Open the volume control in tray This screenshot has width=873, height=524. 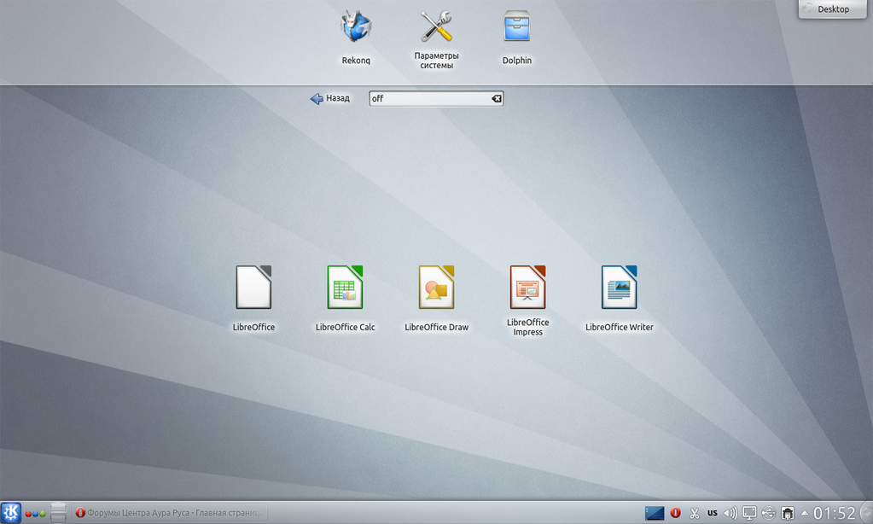730,513
